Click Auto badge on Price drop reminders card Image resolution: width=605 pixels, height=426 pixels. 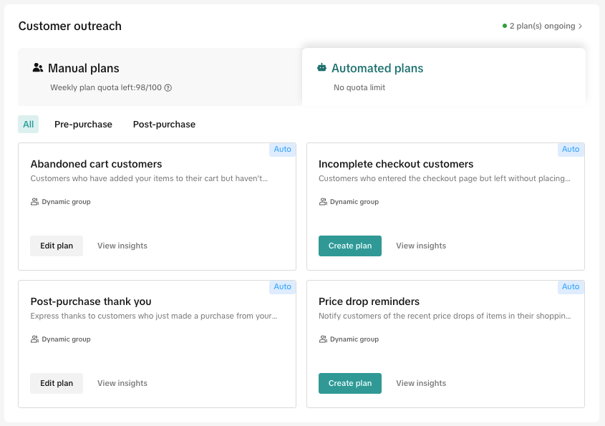point(571,287)
